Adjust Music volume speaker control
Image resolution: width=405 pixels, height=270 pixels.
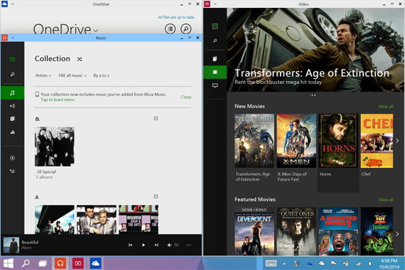[x=169, y=245]
